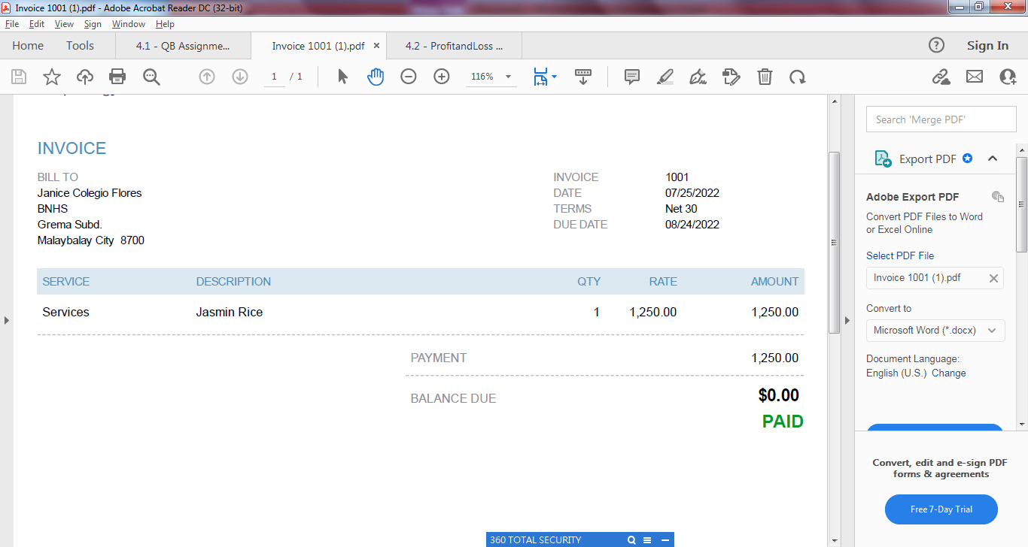
Task: Switch to the 4.2 - ProfitandLoss tab
Action: (x=453, y=46)
